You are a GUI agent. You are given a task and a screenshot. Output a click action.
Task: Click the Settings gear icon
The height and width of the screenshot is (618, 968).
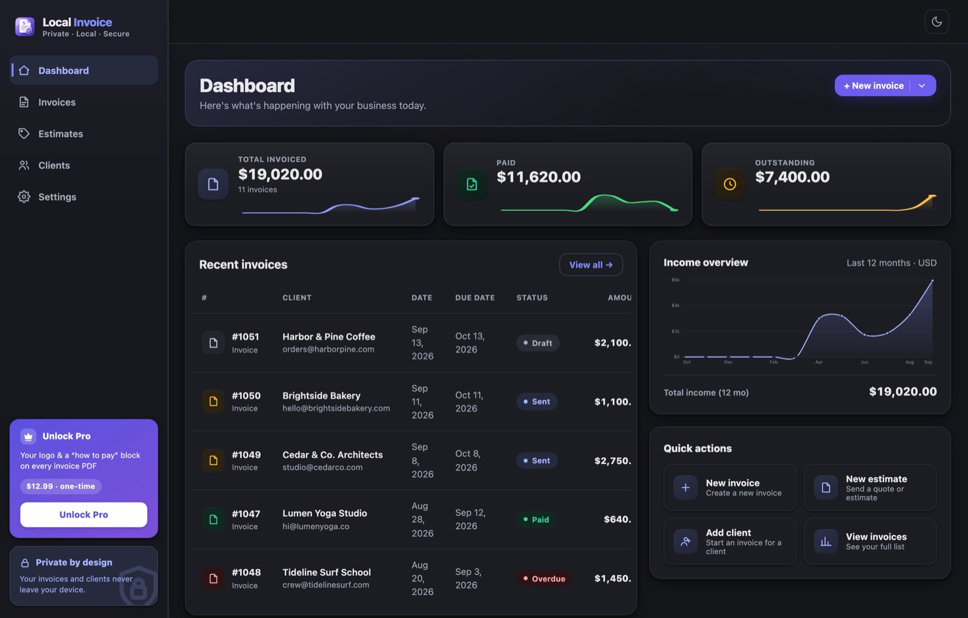coord(24,197)
